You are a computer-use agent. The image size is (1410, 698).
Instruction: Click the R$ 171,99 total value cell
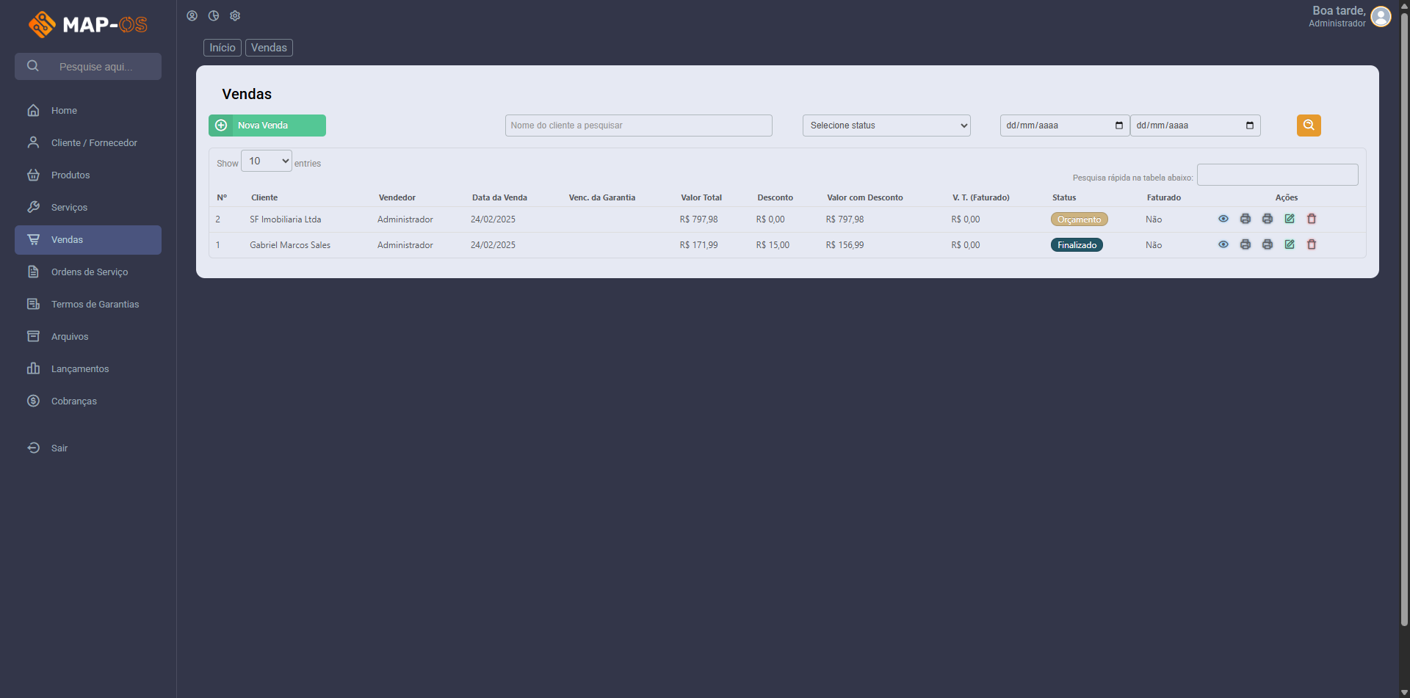(x=699, y=245)
